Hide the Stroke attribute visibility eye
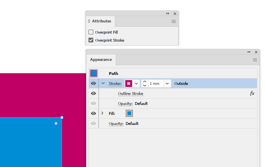 click(94, 83)
